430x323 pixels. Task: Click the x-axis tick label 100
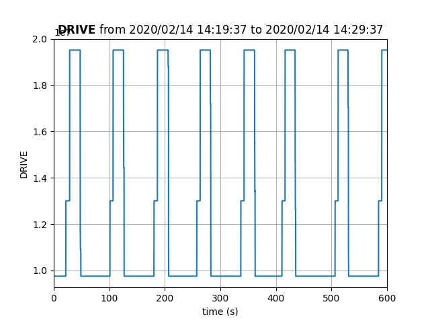click(x=110, y=298)
